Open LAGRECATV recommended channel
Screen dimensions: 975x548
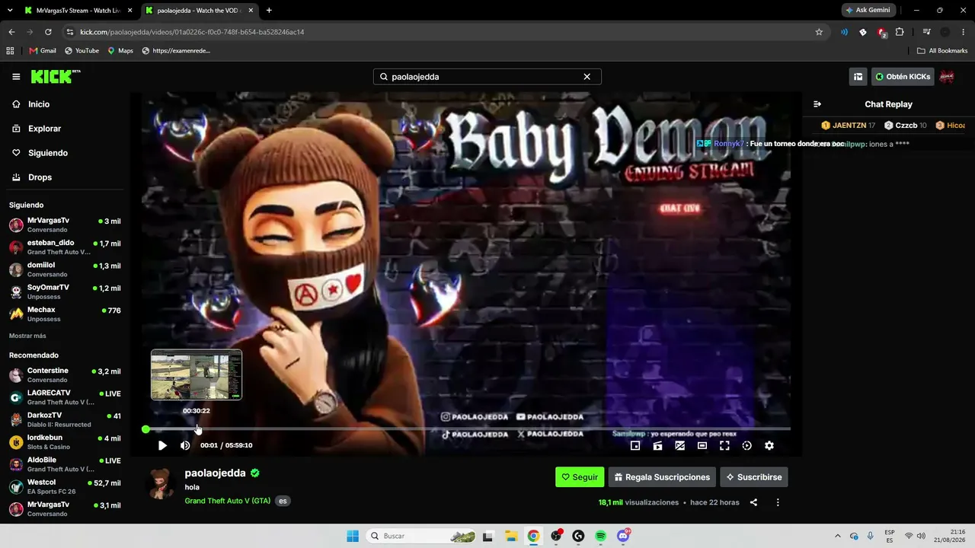pos(65,397)
